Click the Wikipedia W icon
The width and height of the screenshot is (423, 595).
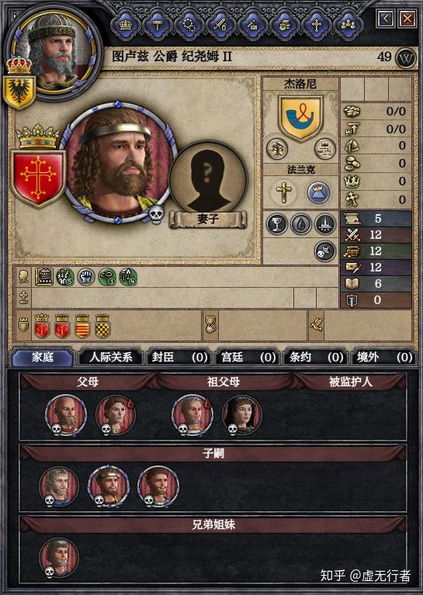click(x=406, y=58)
